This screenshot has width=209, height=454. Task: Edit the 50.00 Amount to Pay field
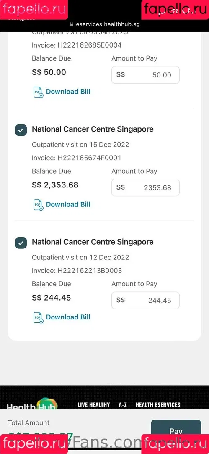click(x=145, y=75)
